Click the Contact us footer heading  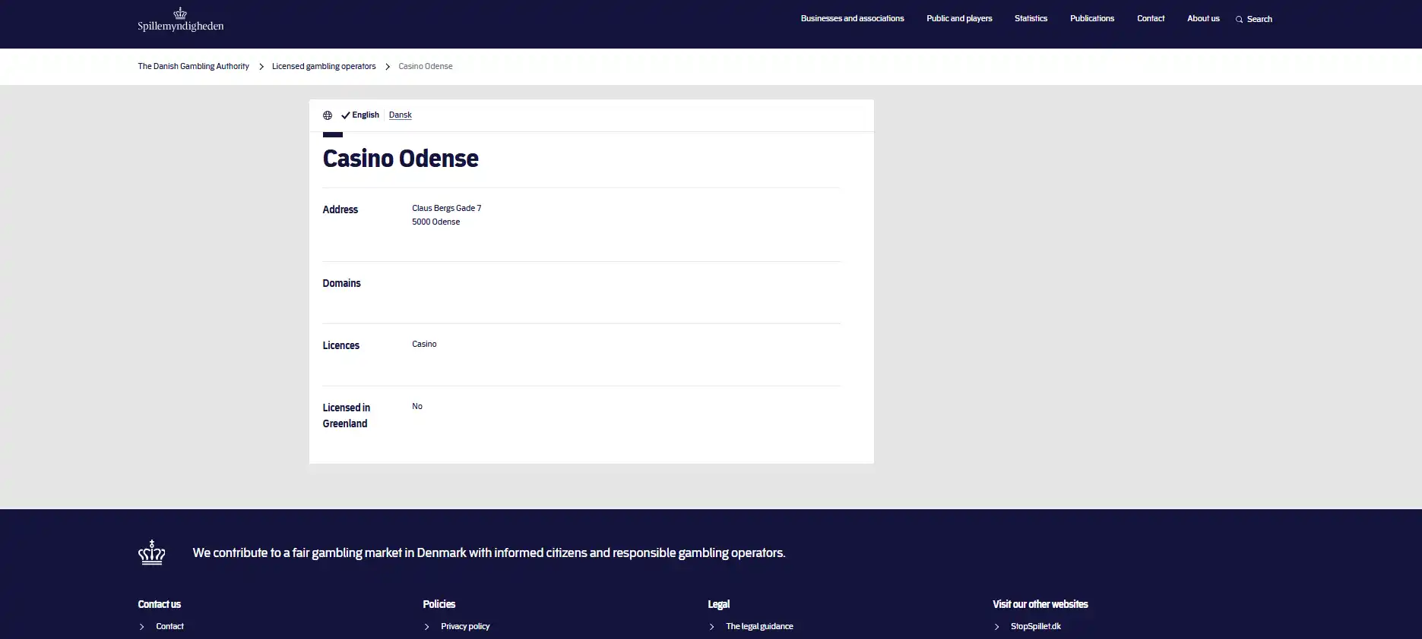point(160,604)
